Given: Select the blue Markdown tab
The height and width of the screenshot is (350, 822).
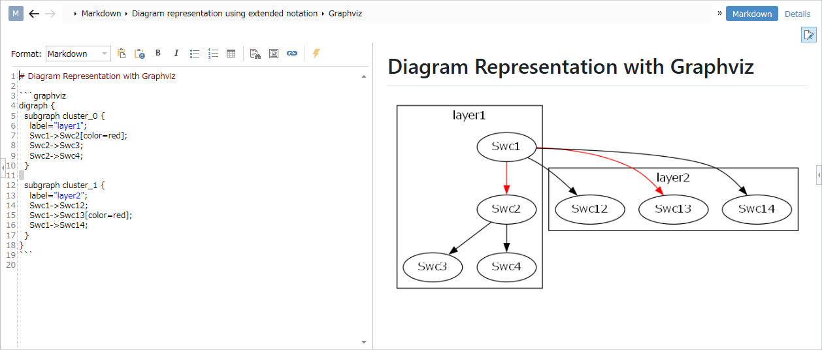Looking at the screenshot, I should click(x=752, y=14).
